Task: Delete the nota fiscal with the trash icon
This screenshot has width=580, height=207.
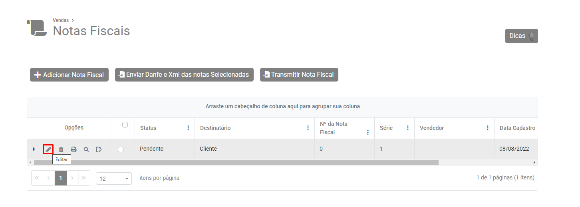Action: (x=61, y=149)
